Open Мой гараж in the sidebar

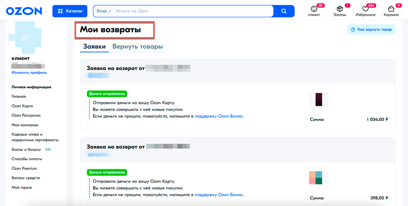[x=22, y=187]
